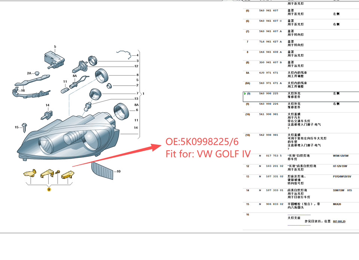Click callout 2A near the bracket cap
The image size is (359, 260).
[29, 73]
